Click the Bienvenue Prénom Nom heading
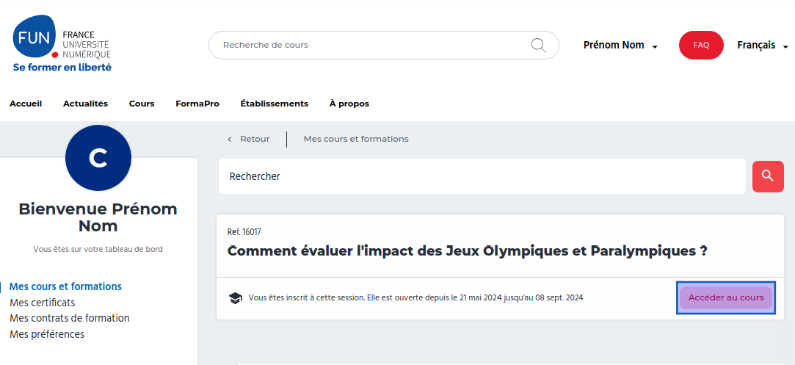795x365 pixels. [x=98, y=217]
